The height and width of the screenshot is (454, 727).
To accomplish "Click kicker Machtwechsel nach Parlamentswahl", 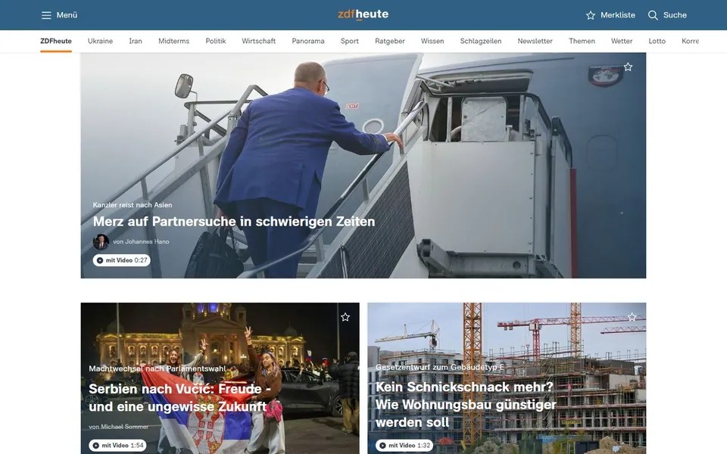I will [158, 368].
